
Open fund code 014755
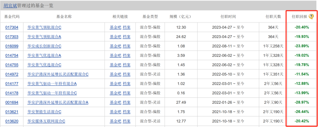click(12, 65)
